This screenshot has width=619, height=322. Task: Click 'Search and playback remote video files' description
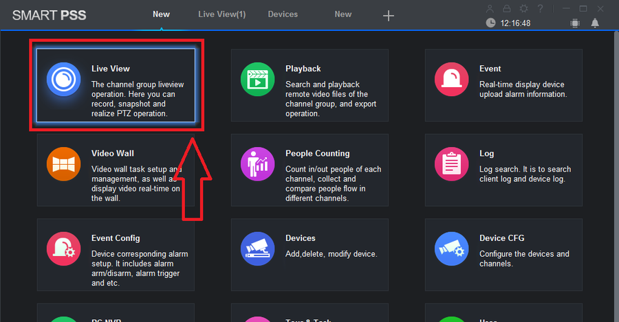(x=331, y=99)
